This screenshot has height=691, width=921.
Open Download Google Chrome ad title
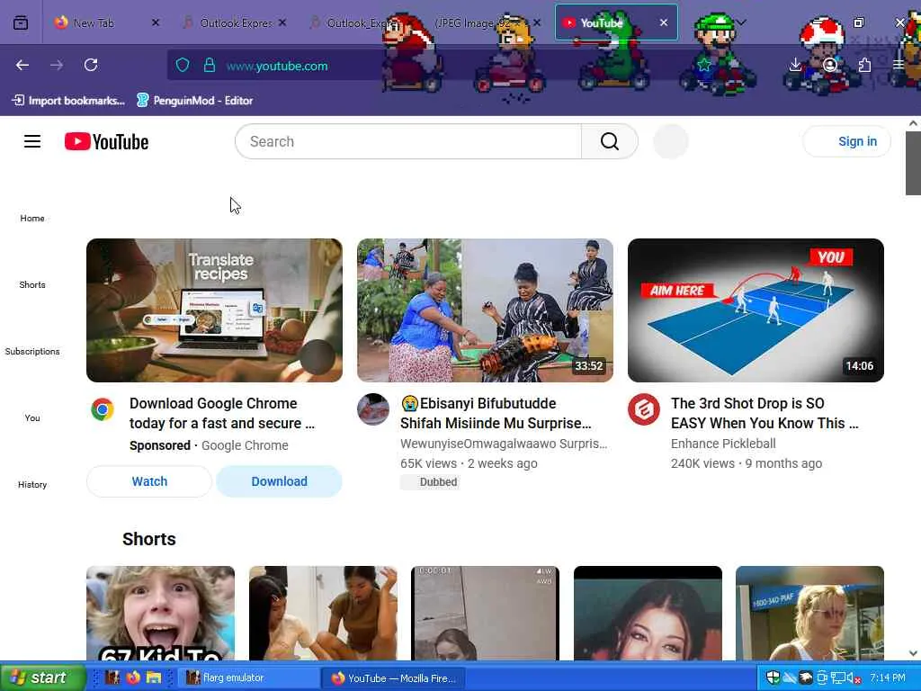tap(222, 413)
